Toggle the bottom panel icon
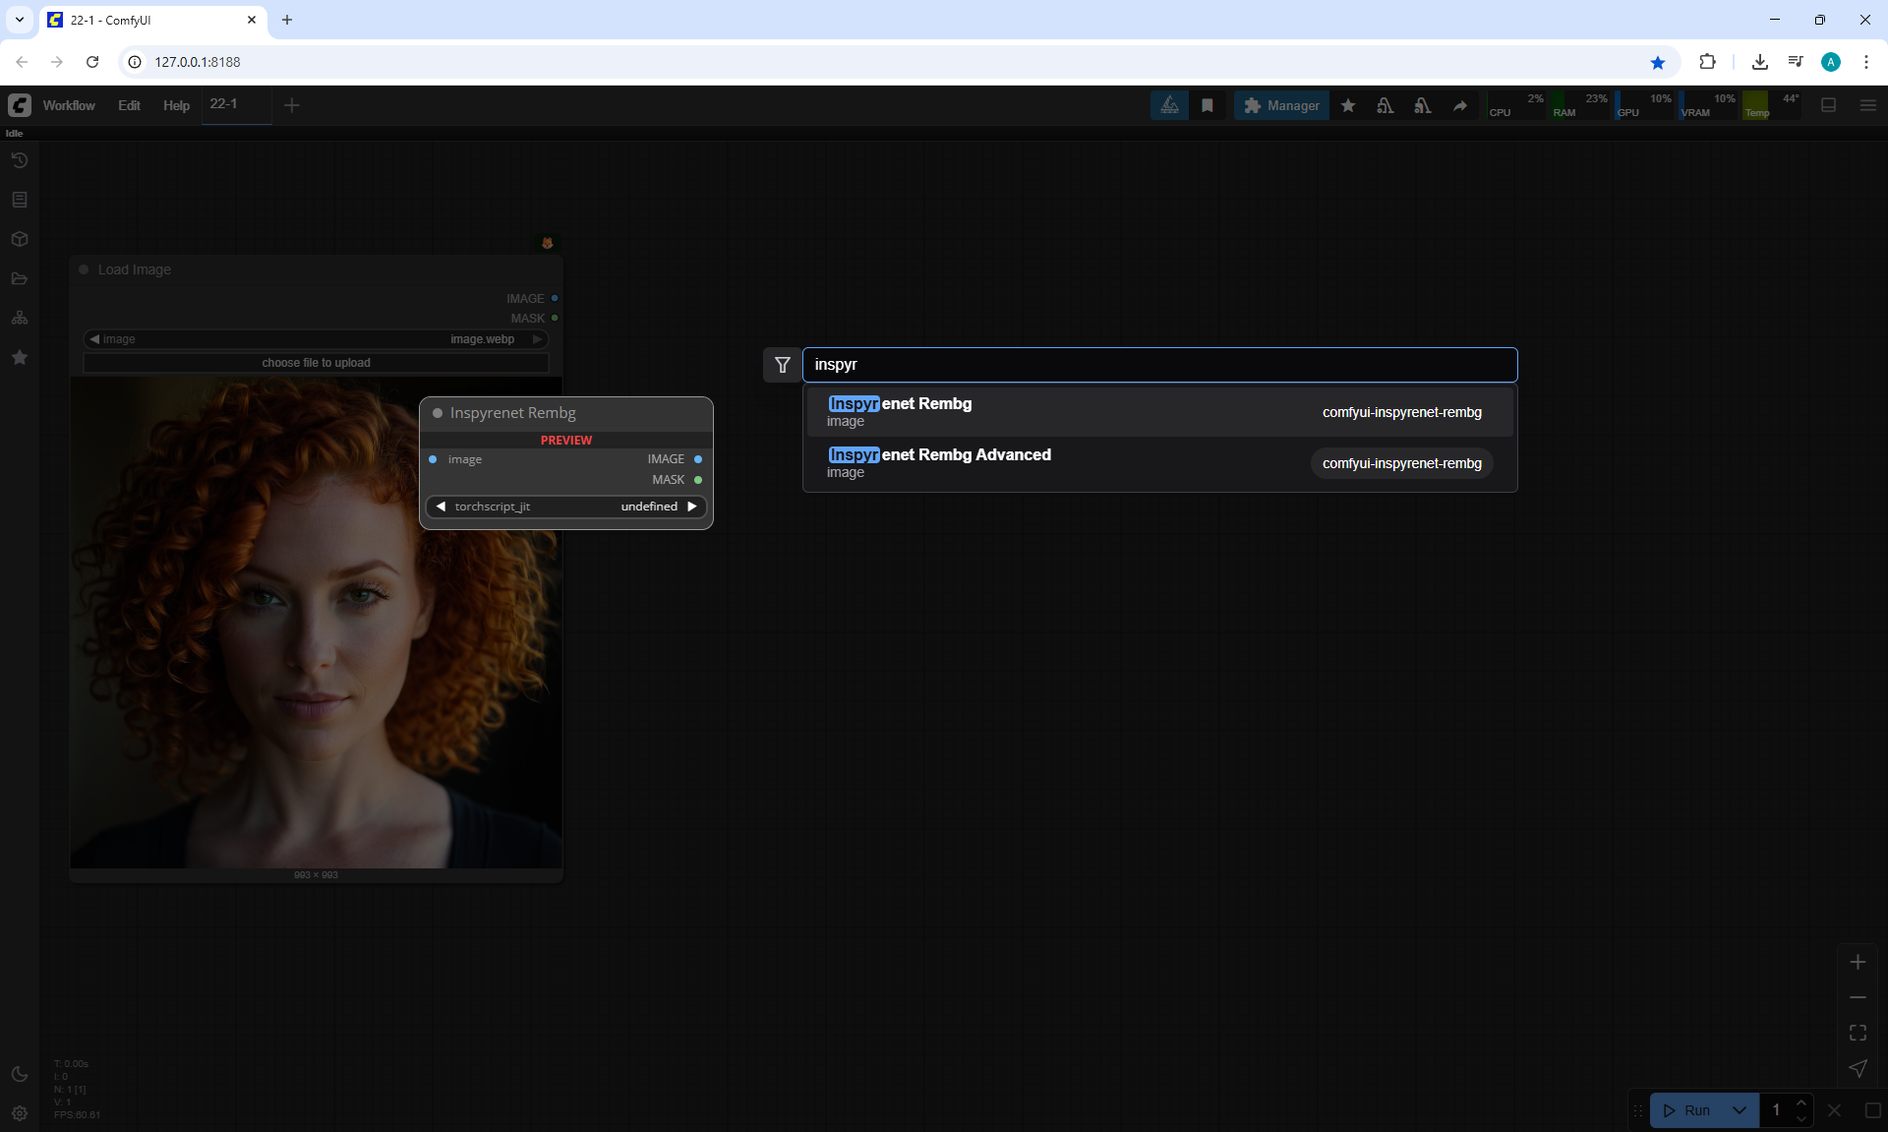 (1829, 105)
